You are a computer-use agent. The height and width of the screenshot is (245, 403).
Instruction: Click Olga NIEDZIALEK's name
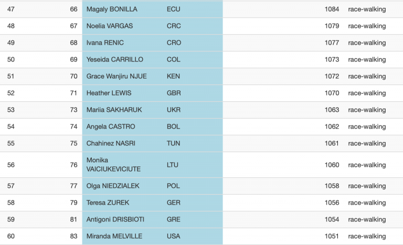[x=113, y=186]
